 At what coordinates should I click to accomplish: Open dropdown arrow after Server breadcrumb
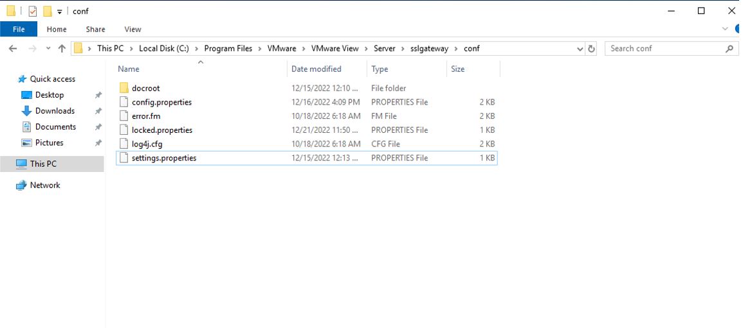pyautogui.click(x=403, y=48)
